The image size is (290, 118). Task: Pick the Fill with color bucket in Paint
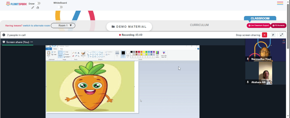coord(76,53)
